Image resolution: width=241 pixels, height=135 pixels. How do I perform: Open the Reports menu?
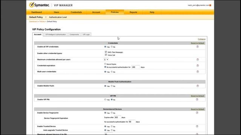(x=133, y=12)
